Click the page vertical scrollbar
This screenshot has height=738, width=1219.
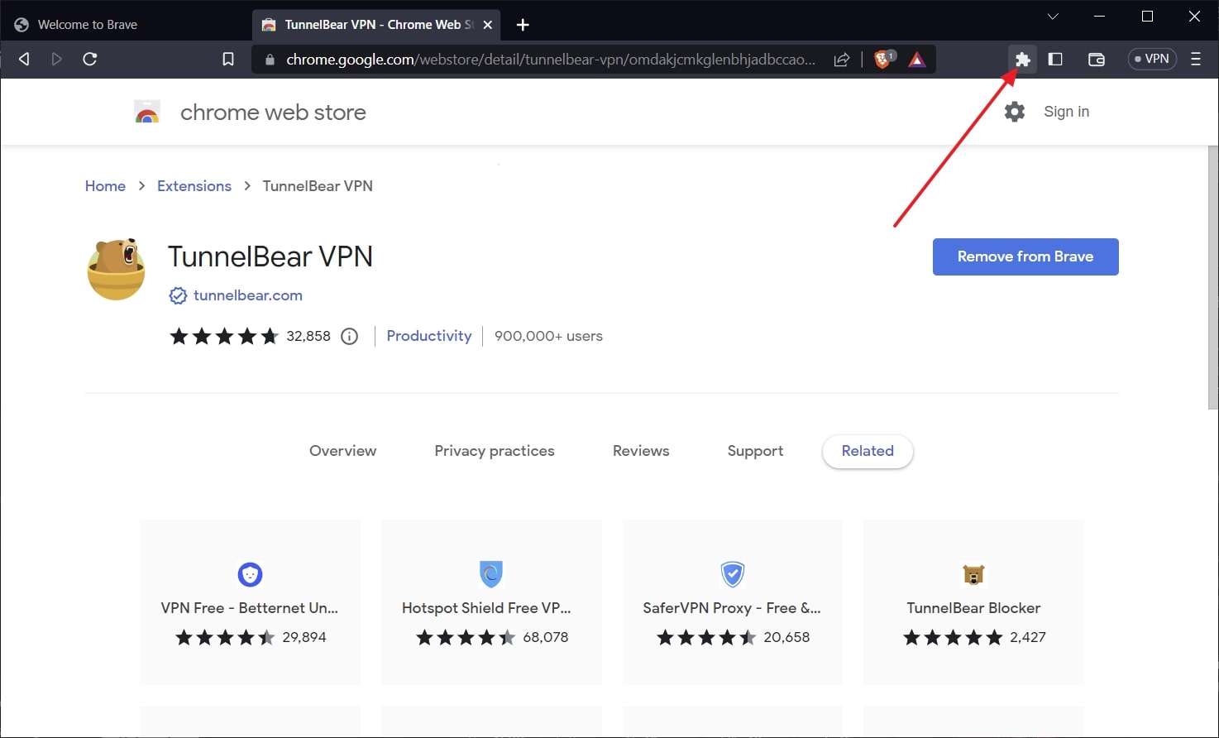point(1212,277)
